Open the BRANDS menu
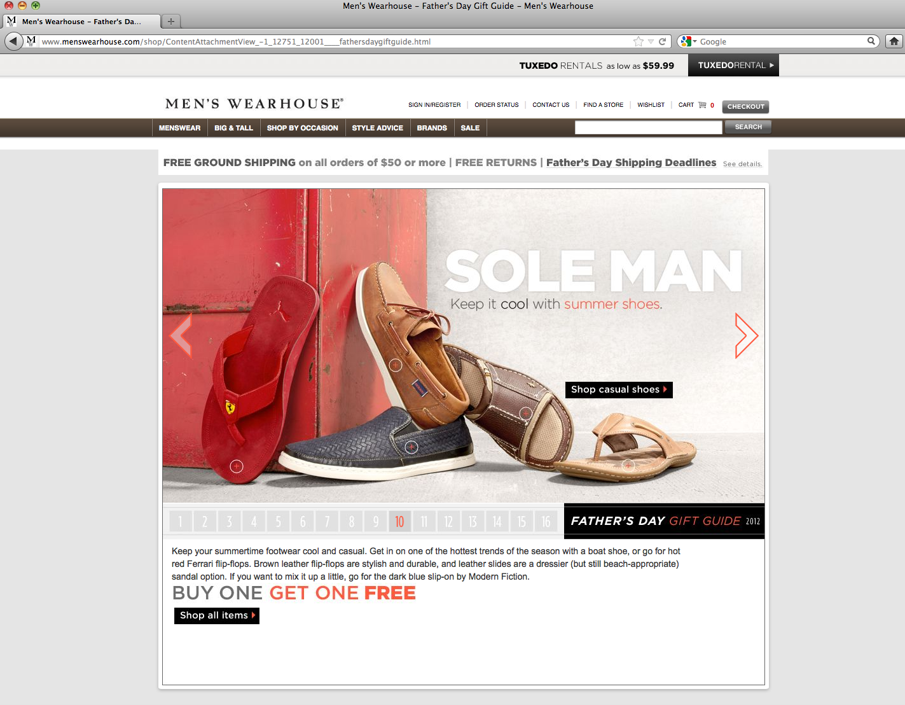This screenshot has width=905, height=705. pyautogui.click(x=432, y=128)
